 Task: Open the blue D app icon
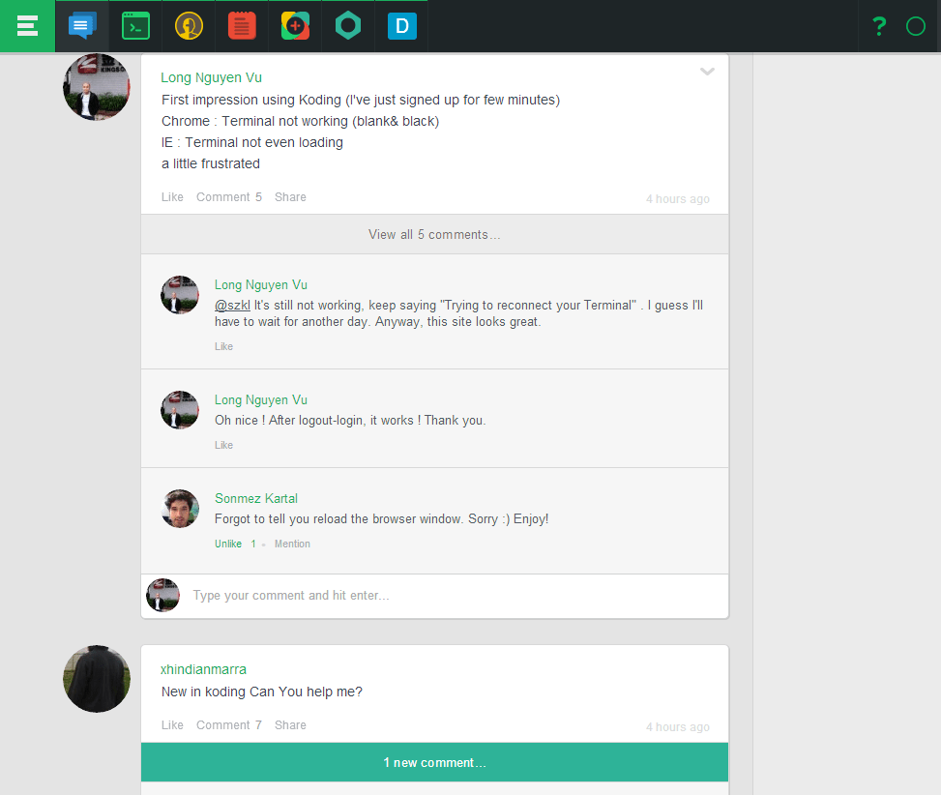[401, 26]
